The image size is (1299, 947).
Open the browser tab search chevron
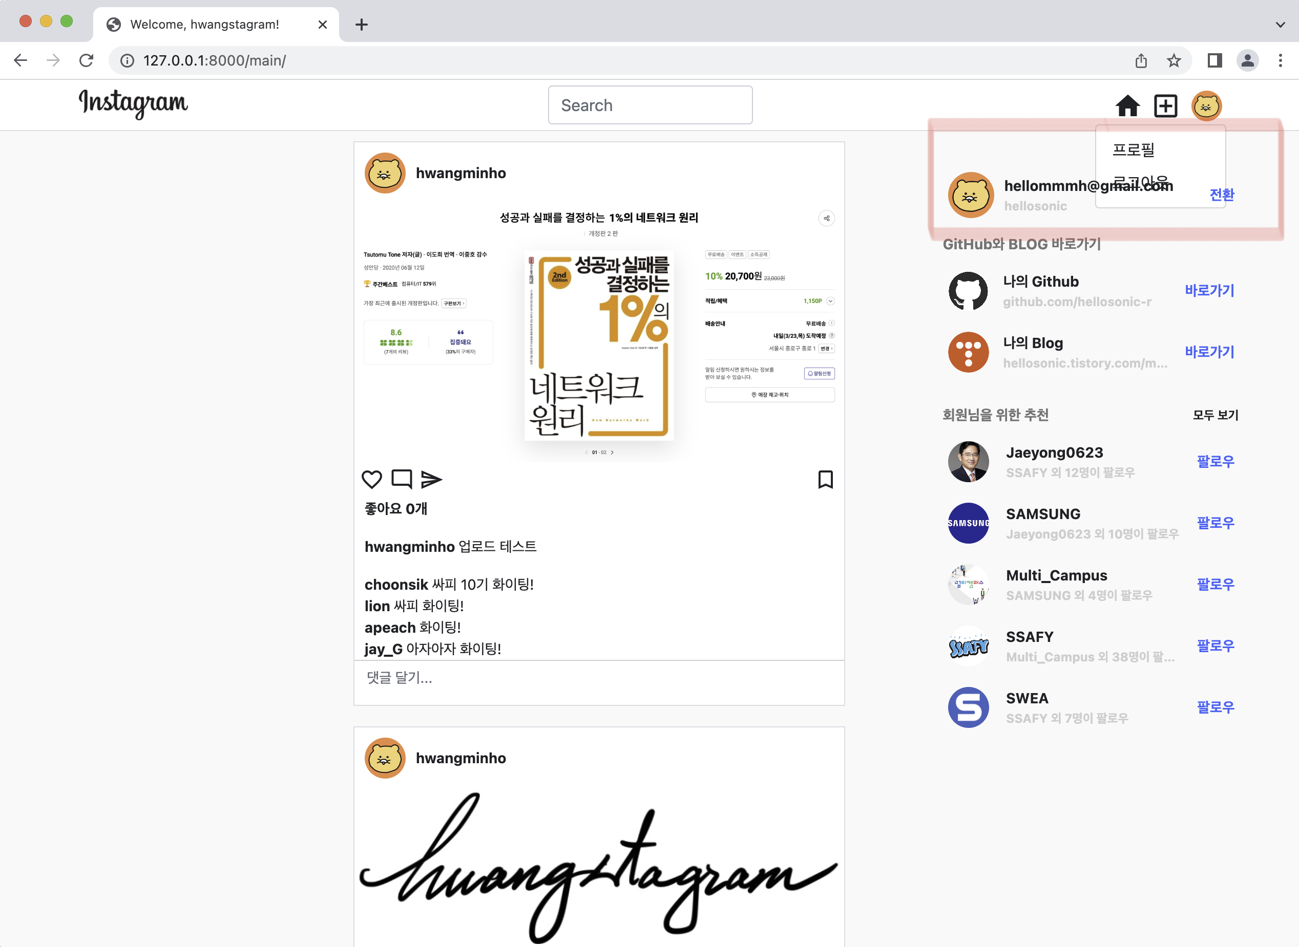click(x=1280, y=25)
